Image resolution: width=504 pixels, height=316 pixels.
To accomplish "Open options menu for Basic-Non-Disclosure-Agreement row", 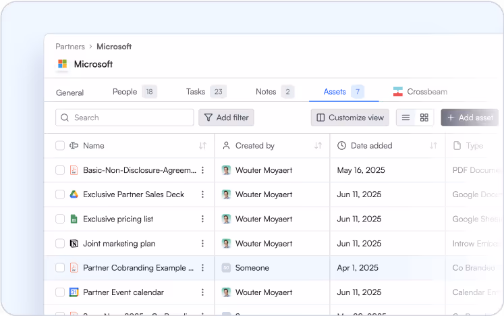I will point(202,170).
